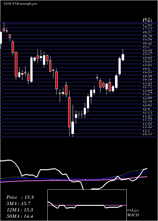
Task: Click the last white candlestick on right
Action: click(x=123, y=57)
